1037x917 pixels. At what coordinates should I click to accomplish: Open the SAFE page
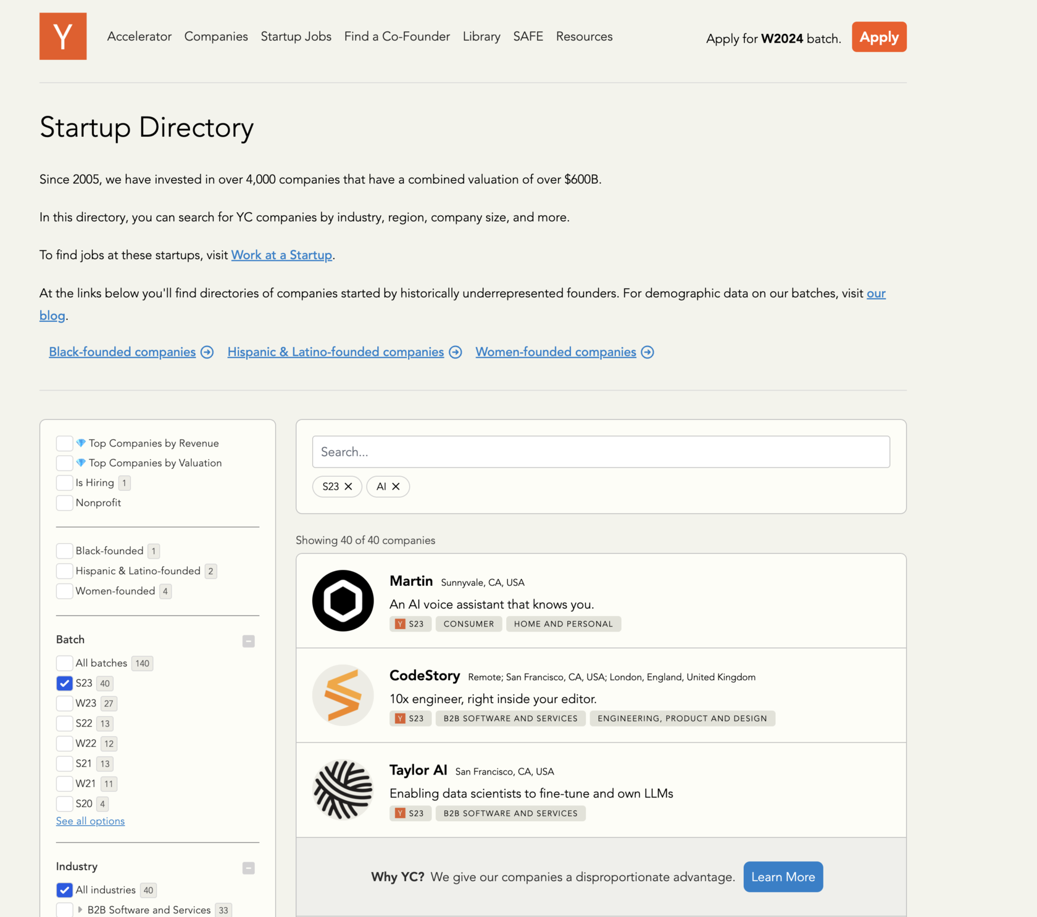pos(528,36)
